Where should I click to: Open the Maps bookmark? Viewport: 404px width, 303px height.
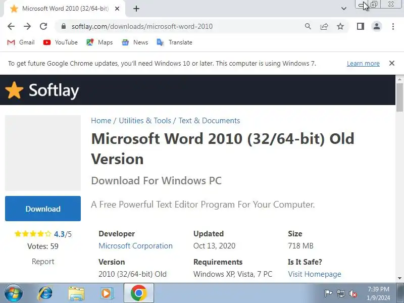(99, 42)
